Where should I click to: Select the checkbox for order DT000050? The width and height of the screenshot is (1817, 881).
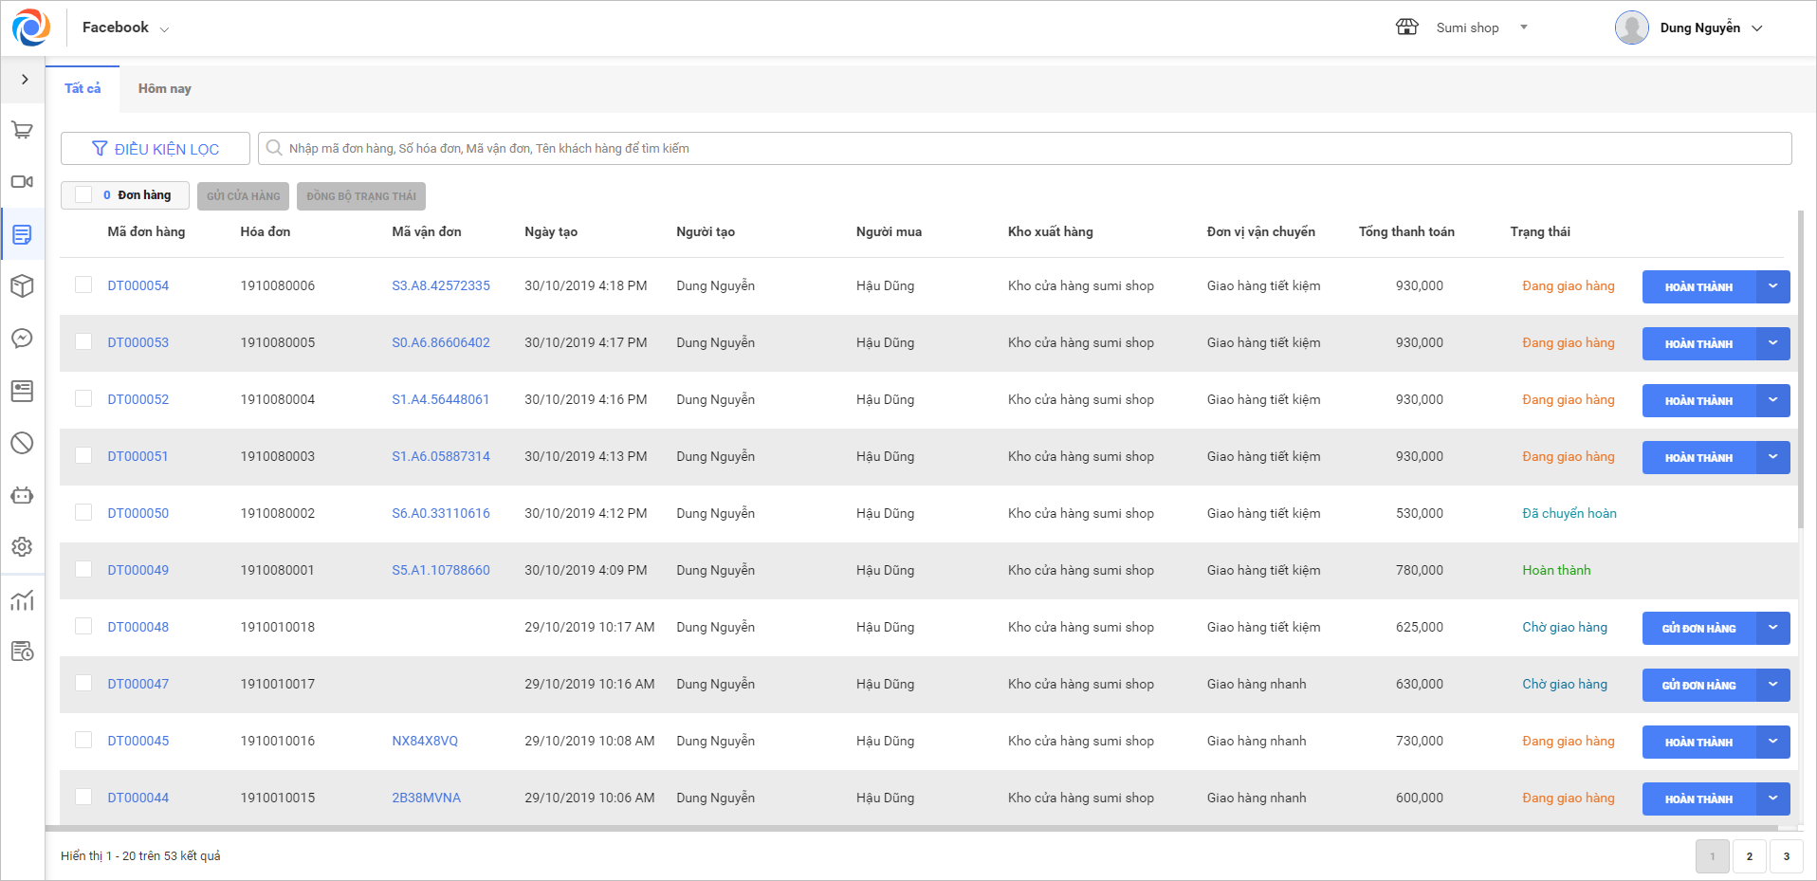(83, 512)
